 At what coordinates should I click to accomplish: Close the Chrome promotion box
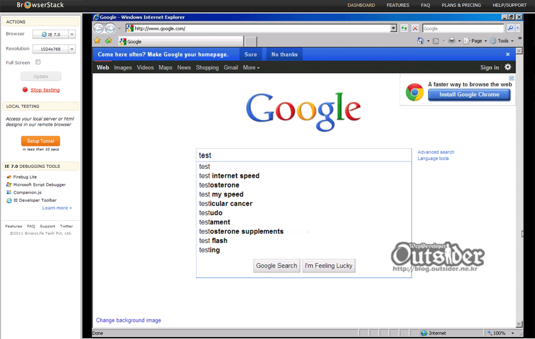[511, 78]
